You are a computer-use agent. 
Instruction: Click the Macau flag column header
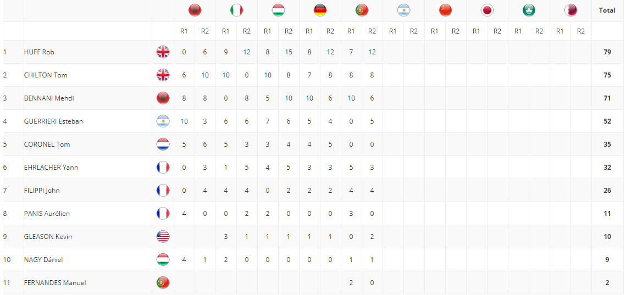coord(529,10)
